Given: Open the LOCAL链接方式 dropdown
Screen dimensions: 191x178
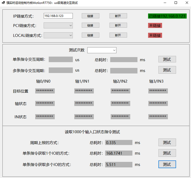Looking at the screenshot, I should point(58,35).
